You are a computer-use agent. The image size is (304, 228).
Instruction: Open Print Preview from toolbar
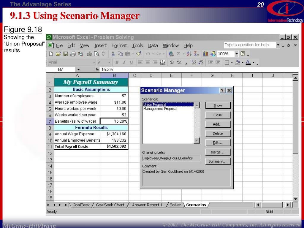[x=96, y=54]
